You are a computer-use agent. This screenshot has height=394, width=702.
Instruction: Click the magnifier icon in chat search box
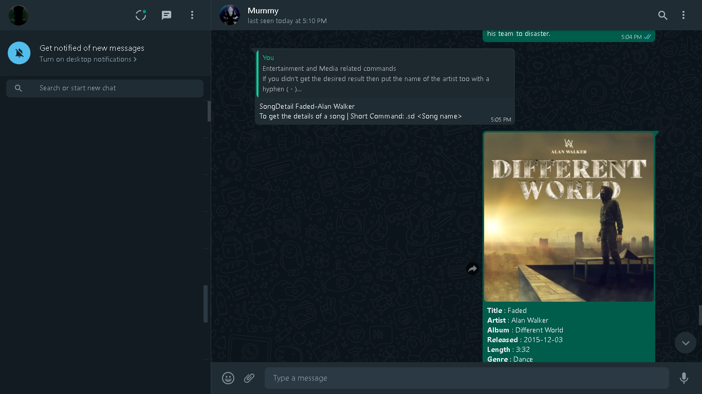[19, 88]
